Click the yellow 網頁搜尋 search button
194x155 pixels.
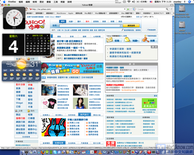click(131, 26)
